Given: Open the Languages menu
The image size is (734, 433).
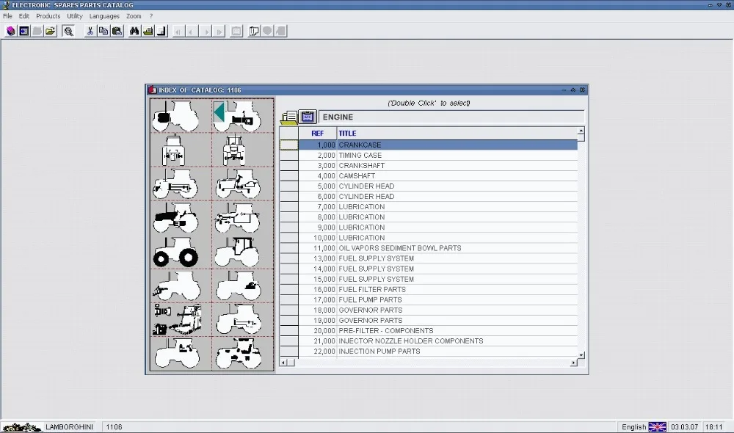Looking at the screenshot, I should [104, 16].
